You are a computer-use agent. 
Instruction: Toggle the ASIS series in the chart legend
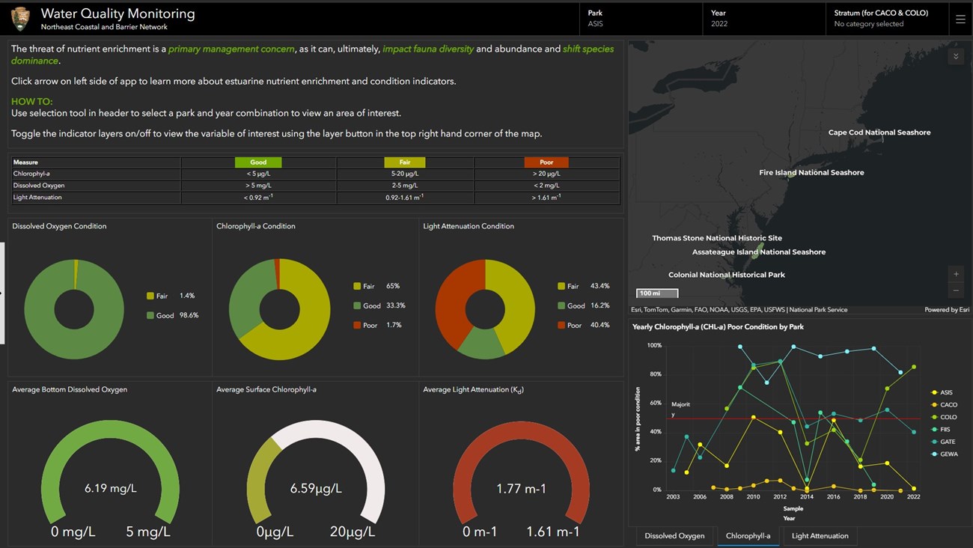coord(947,392)
